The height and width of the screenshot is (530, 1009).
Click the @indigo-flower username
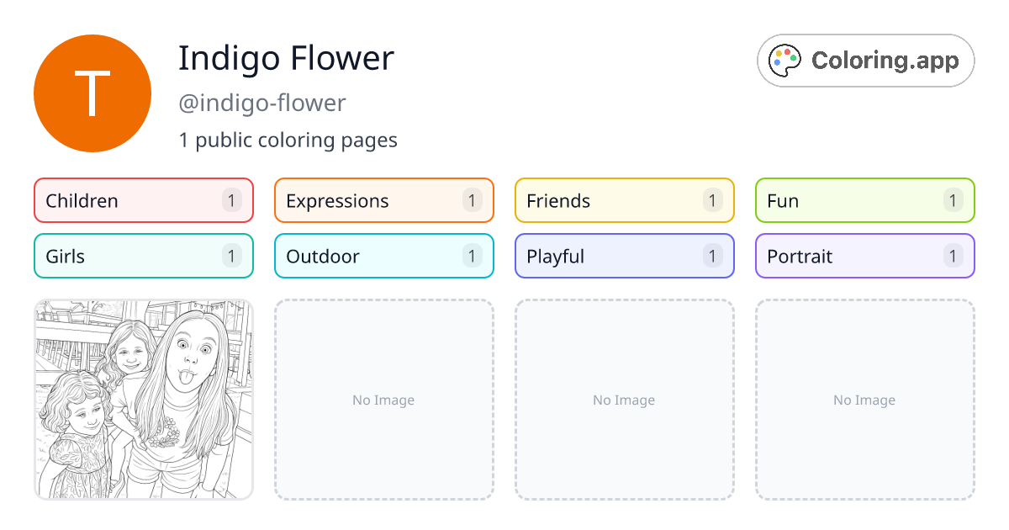click(x=261, y=103)
